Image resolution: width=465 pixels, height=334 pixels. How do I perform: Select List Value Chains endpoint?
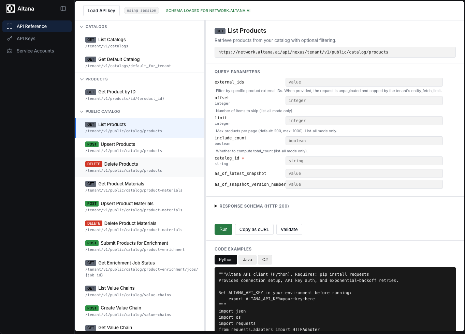[x=140, y=291]
